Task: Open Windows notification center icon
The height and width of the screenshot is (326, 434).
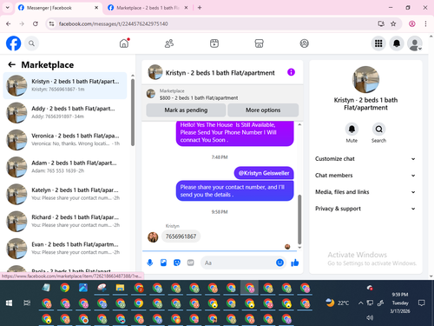Action: click(422, 303)
